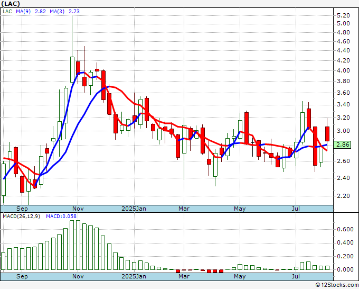Click May on the MACD panel time axis
Image resolution: width=359 pixels, height=289 pixels.
point(240,276)
